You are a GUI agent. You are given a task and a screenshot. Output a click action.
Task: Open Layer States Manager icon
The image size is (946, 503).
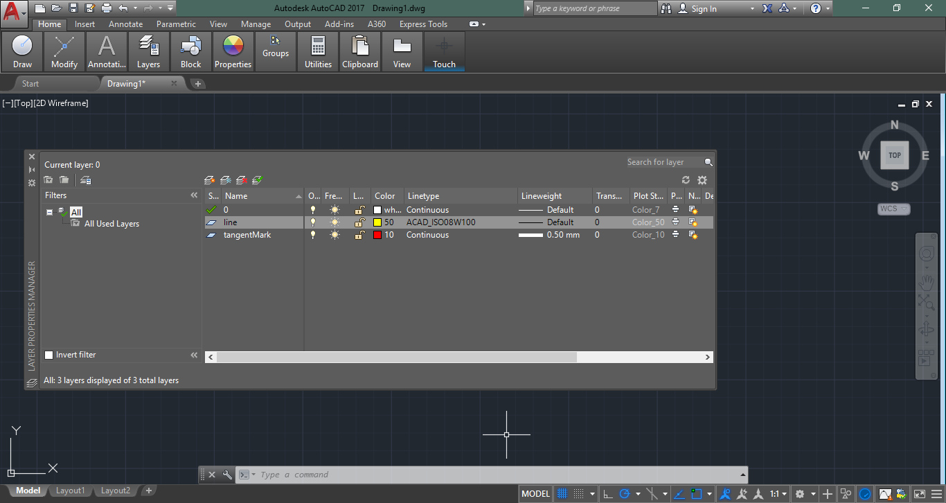(x=86, y=180)
